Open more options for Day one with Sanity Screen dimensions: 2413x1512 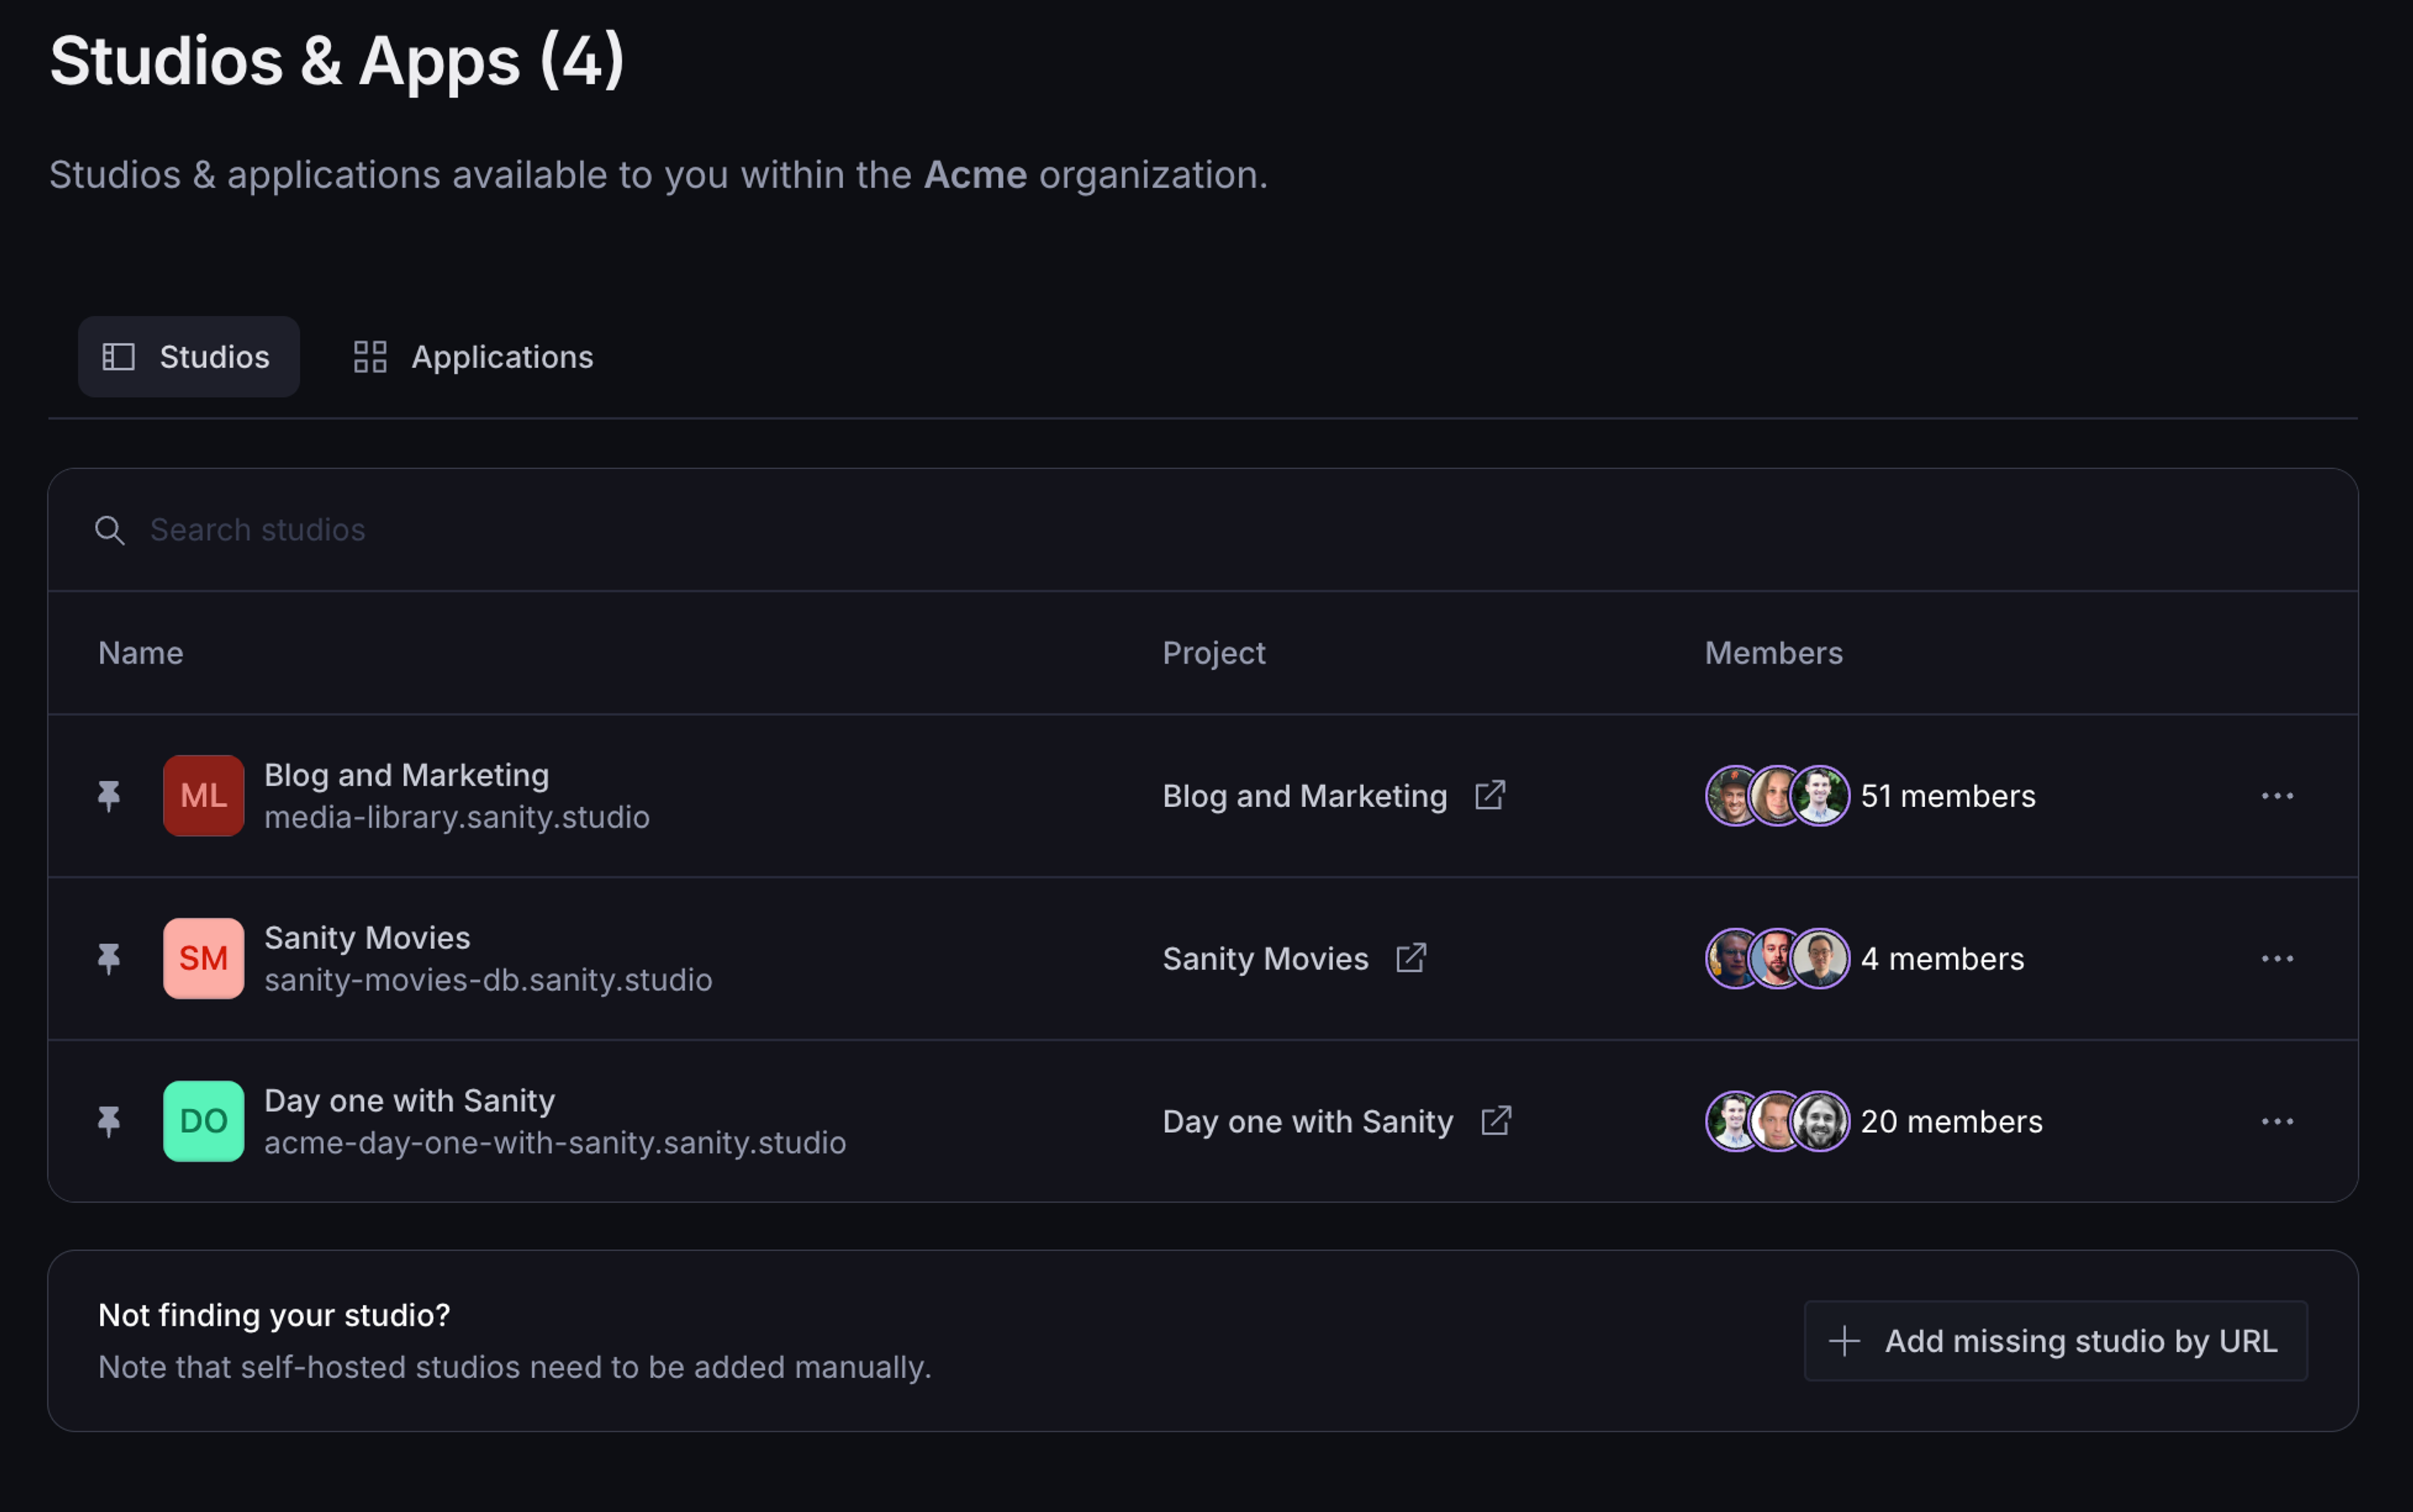point(2277,1121)
